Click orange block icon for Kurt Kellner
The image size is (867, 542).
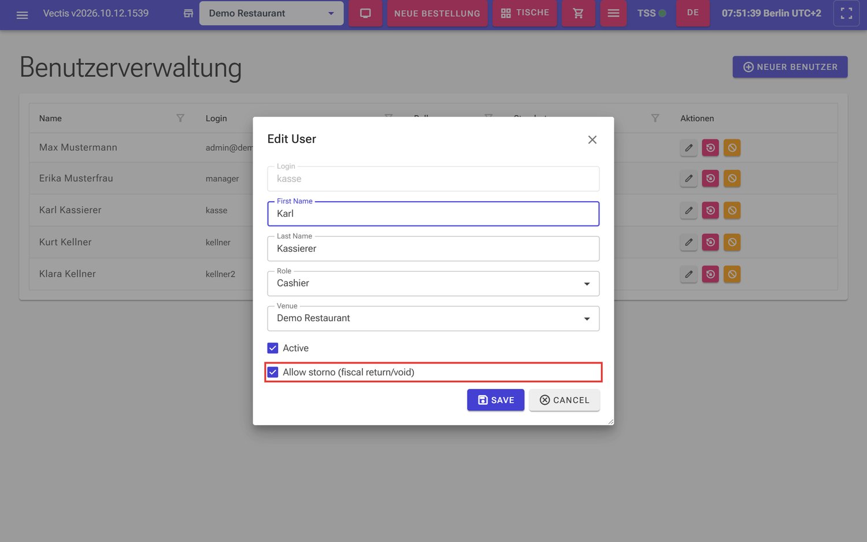[x=732, y=242]
